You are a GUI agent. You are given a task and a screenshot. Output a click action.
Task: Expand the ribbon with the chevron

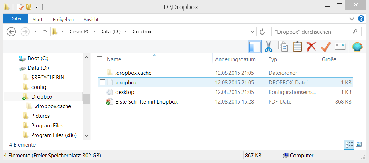click(352, 19)
